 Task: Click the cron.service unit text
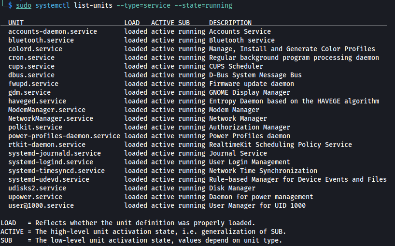pyautogui.click(x=31, y=58)
